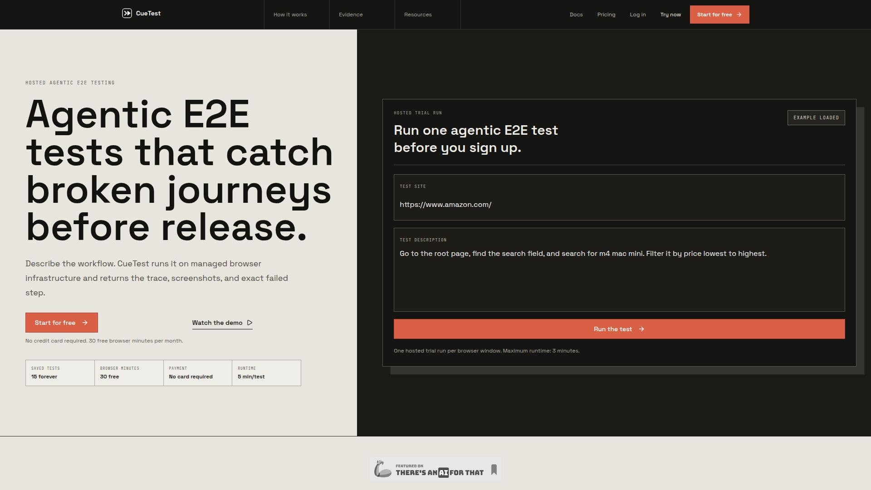Click the heading Run one agentic E2E test
The width and height of the screenshot is (871, 490).
(x=476, y=139)
